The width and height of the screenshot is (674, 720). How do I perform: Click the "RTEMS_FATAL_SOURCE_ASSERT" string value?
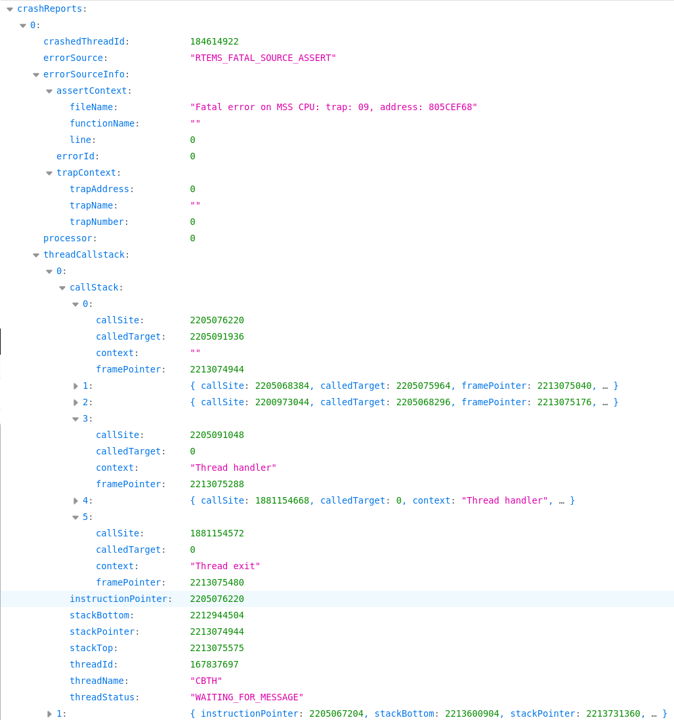point(263,58)
